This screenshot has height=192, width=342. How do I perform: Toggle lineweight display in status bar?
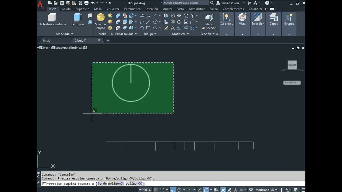click(216, 190)
